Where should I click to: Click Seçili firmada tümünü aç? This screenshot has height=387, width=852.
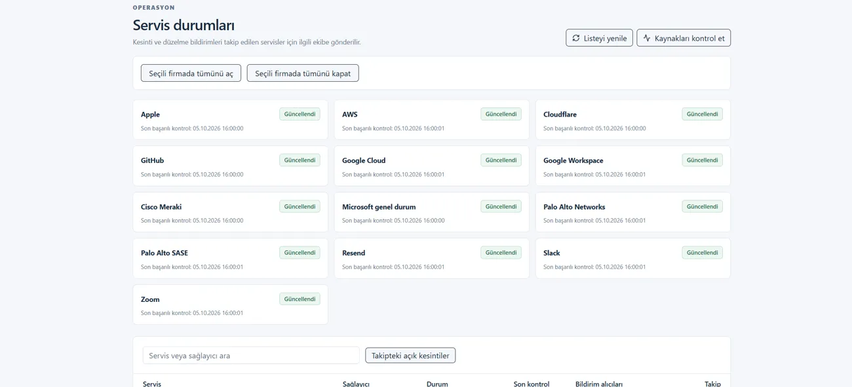pyautogui.click(x=191, y=73)
